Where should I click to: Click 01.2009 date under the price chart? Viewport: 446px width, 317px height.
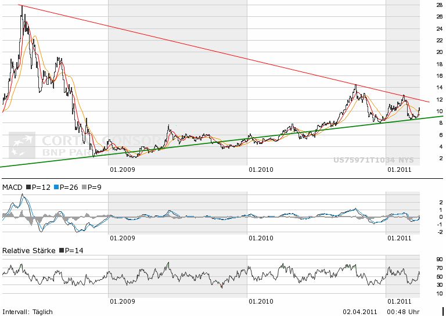pyautogui.click(x=123, y=170)
